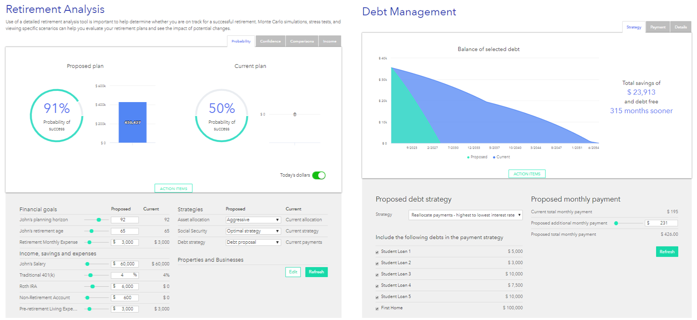Click the 50% probability of success circle
Viewport: 697px width, 320px height.
tap(222, 115)
